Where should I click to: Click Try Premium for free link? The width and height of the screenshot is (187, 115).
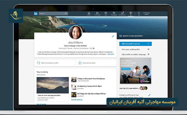coord(146,14)
